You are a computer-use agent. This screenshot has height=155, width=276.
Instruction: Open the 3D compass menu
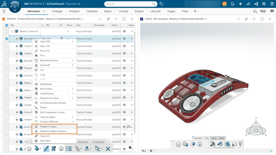click(15, 7)
